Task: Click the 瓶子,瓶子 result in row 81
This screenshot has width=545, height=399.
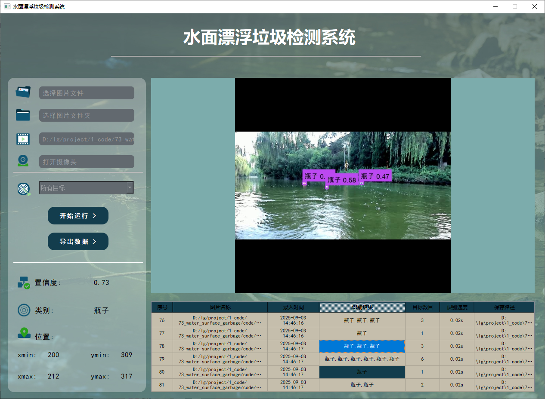Action: pos(362,385)
